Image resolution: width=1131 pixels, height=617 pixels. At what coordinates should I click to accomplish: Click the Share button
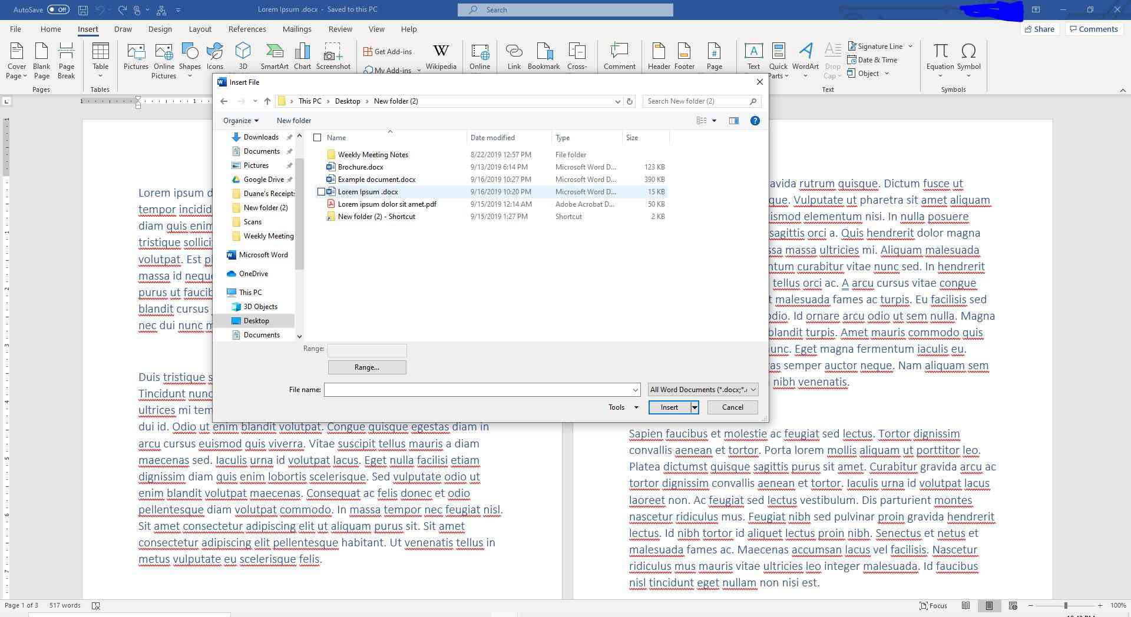click(x=1039, y=29)
